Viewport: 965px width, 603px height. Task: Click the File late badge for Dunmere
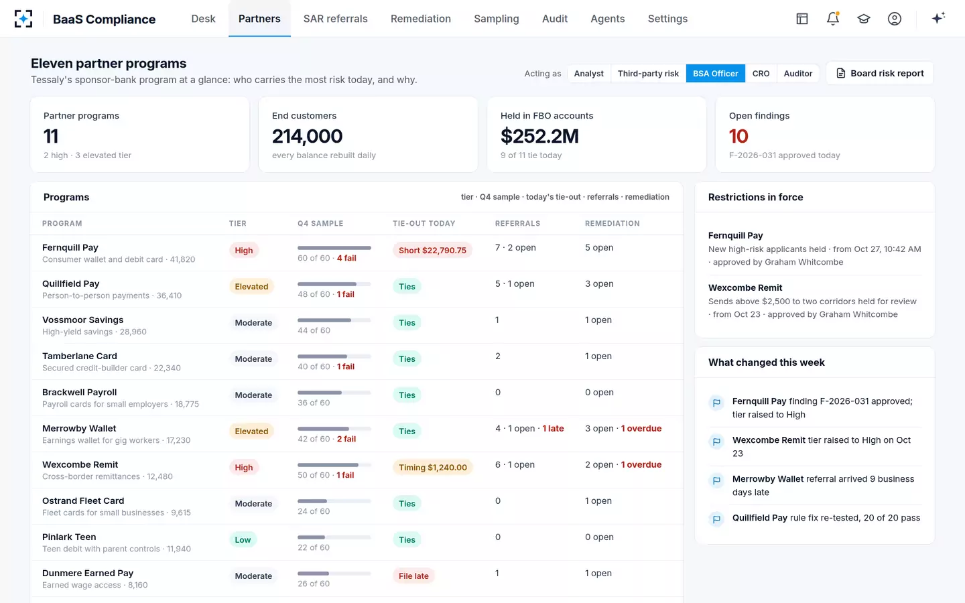point(413,576)
